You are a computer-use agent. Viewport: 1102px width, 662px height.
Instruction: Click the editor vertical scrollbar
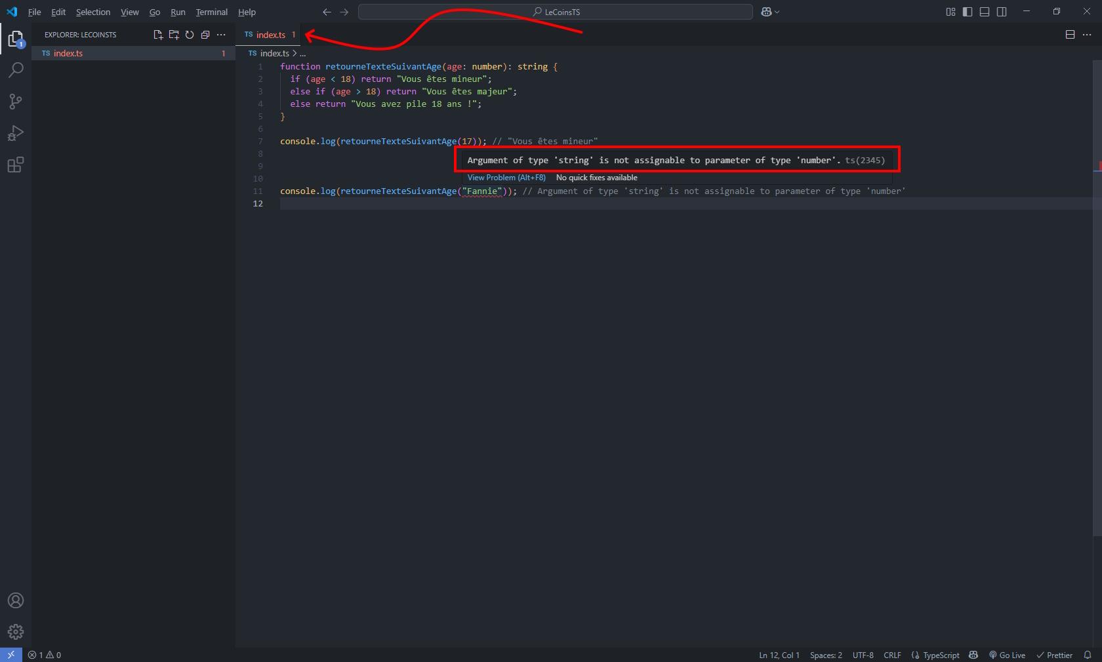(1097, 298)
